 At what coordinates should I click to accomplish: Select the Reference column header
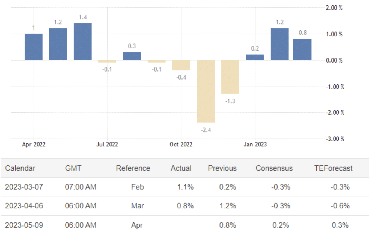pos(133,168)
